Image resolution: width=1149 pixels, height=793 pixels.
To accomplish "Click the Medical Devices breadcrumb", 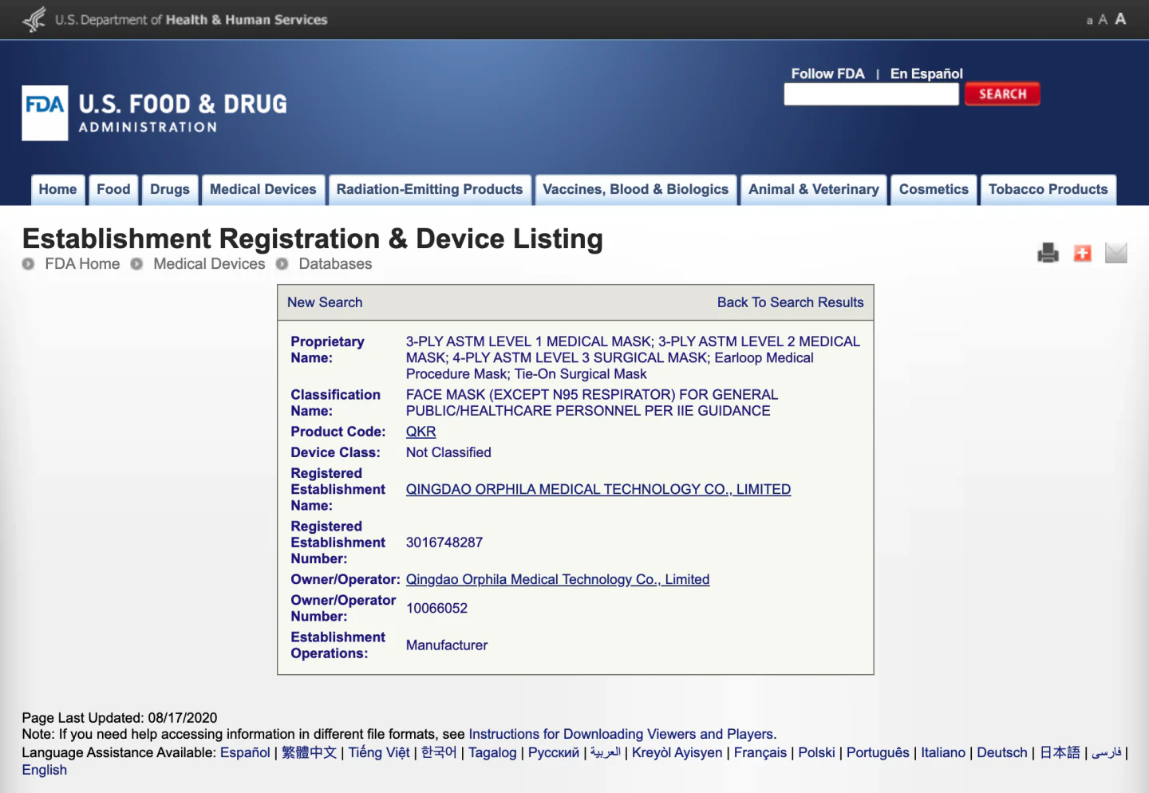I will (209, 264).
